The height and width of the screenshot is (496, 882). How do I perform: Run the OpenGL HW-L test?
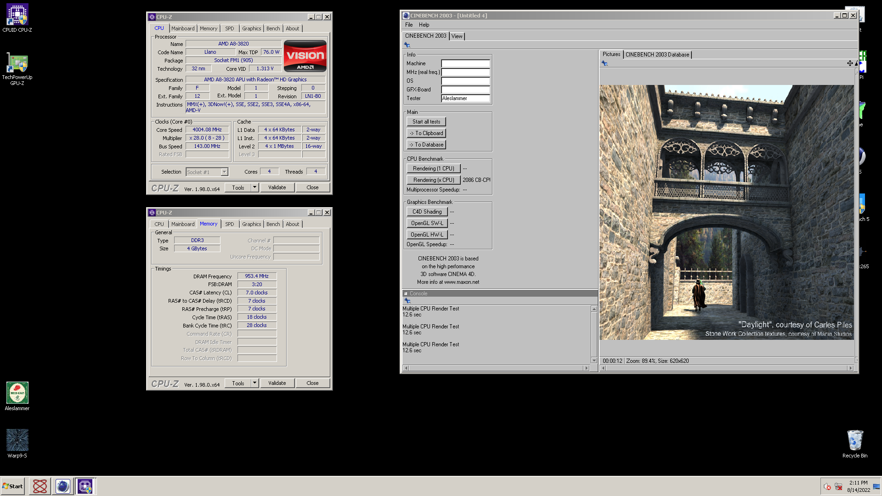point(427,235)
